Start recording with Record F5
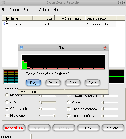Image resolution: width=126 pixels, height=139 pixels. coord(14,128)
